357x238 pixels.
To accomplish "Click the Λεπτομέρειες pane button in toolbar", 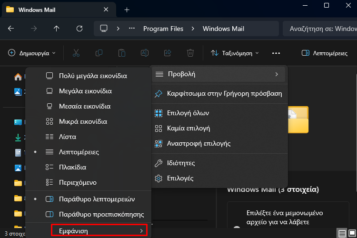I will click(x=325, y=53).
